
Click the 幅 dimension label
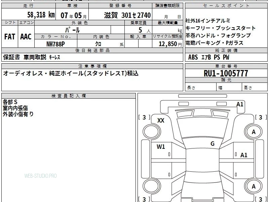[x=220, y=88]
